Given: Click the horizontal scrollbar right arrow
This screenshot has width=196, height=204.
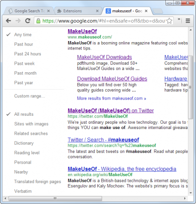Looking at the screenshot, I should 185,198.
